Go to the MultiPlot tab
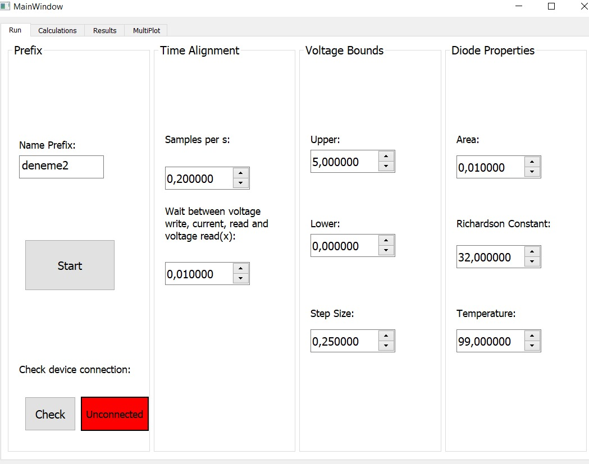 point(147,30)
